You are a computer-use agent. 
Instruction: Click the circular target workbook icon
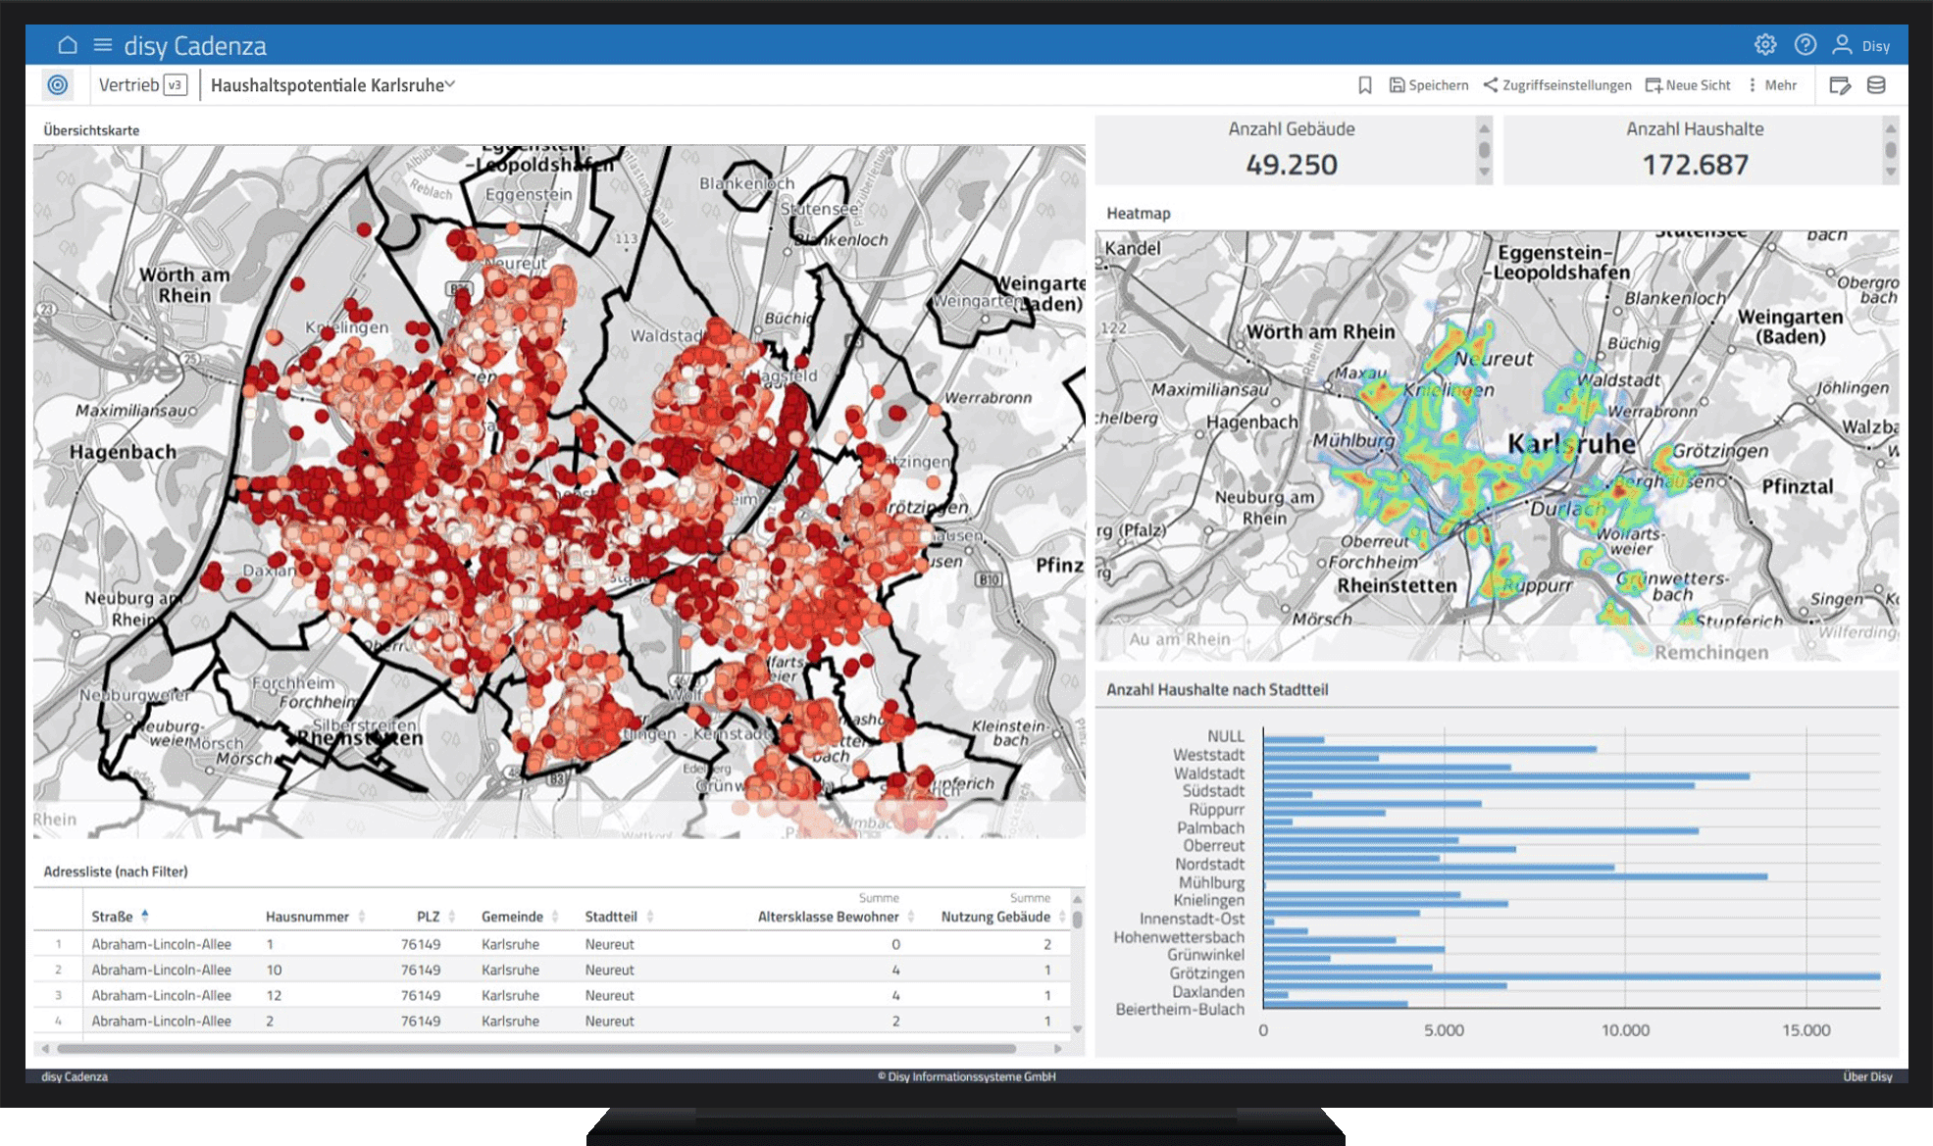click(x=58, y=85)
